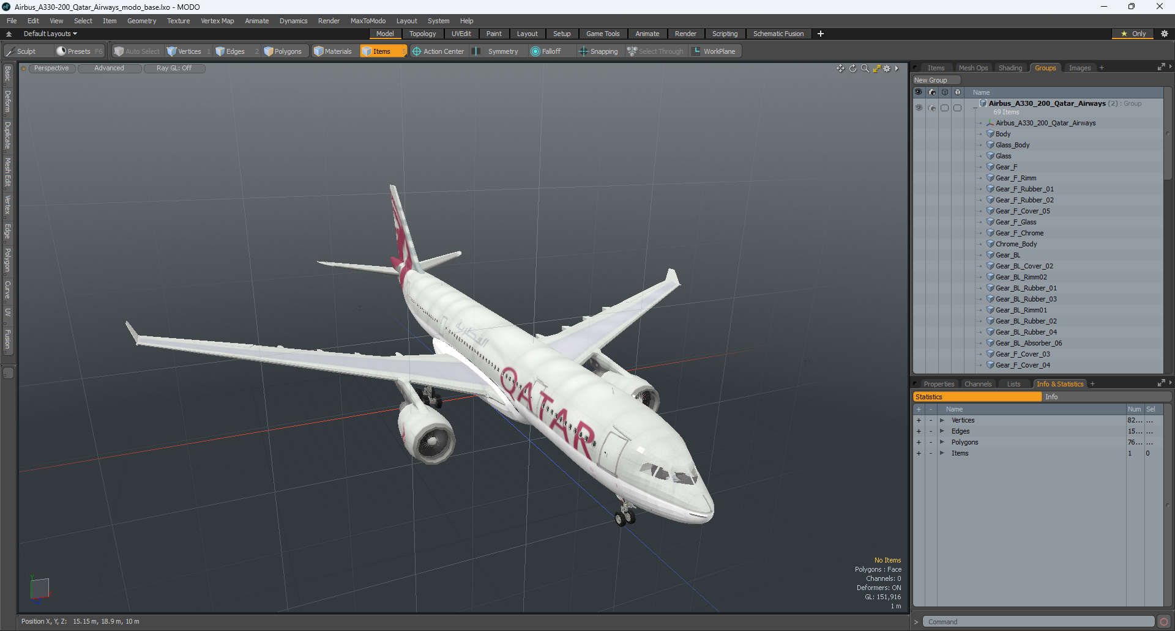Screen dimensions: 1175x631
Task: Open viewport settings gear icon
Action: pyautogui.click(x=887, y=68)
